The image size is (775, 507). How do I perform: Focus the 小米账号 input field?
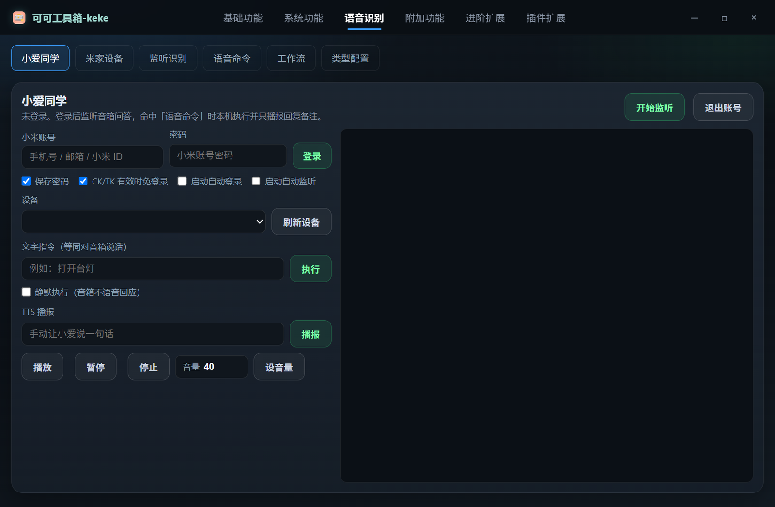coord(93,157)
